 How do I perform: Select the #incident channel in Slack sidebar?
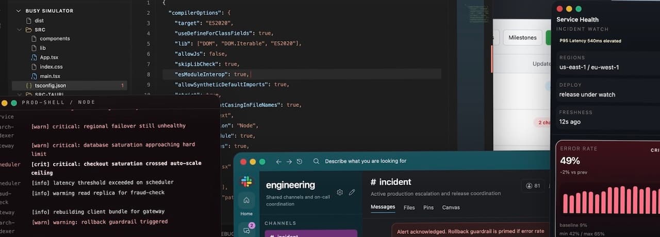[x=311, y=233]
